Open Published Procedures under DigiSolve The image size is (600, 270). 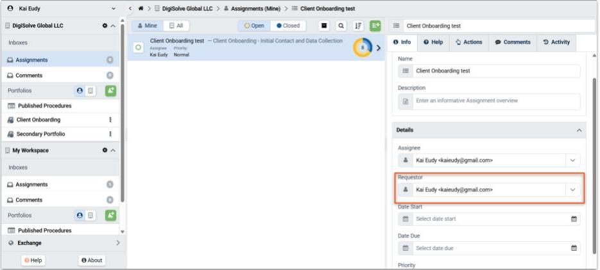tap(45, 106)
